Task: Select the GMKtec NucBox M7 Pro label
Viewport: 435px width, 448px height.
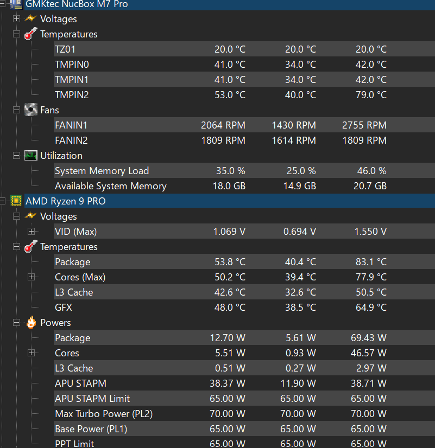Action: click(77, 4)
